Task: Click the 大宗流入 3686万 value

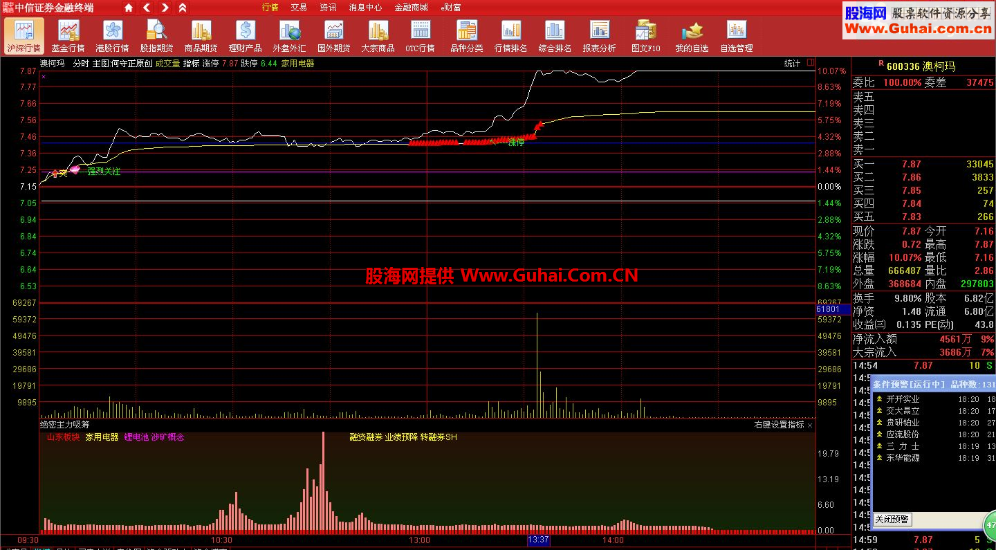Action: coord(955,353)
